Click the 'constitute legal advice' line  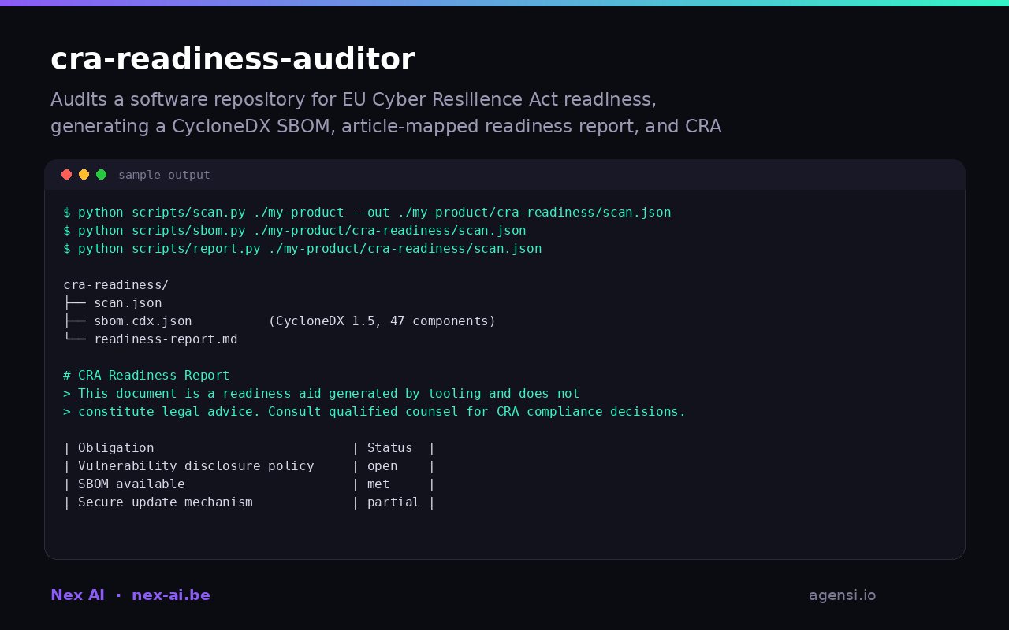tap(374, 412)
